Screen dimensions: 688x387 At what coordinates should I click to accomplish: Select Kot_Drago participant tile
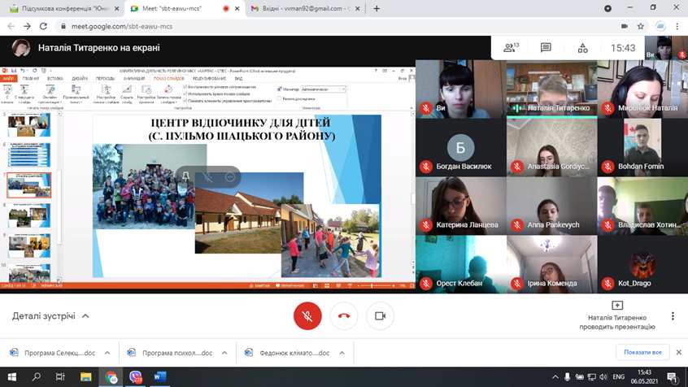pos(642,263)
